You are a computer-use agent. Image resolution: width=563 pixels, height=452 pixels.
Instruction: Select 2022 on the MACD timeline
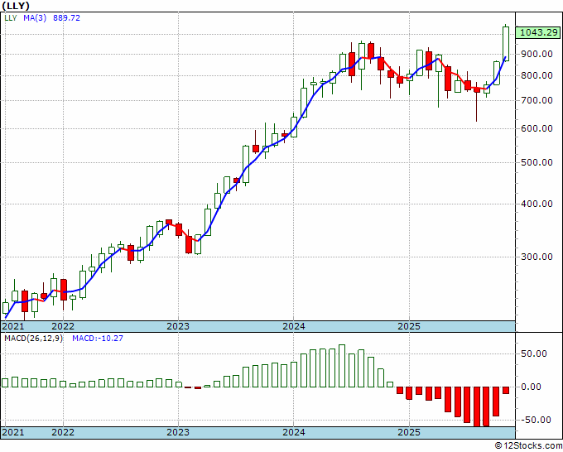[x=63, y=432]
